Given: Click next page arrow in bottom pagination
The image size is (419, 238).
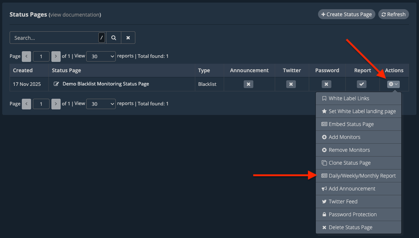Looking at the screenshot, I should pyautogui.click(x=56, y=104).
